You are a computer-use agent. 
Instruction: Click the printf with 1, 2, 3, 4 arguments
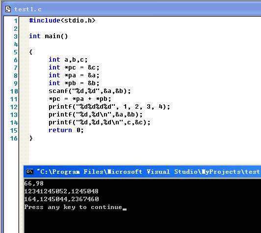(109, 107)
